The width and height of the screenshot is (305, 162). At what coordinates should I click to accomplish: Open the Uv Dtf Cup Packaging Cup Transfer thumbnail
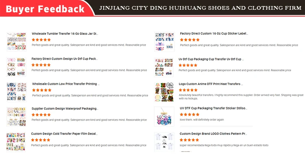click(164, 67)
